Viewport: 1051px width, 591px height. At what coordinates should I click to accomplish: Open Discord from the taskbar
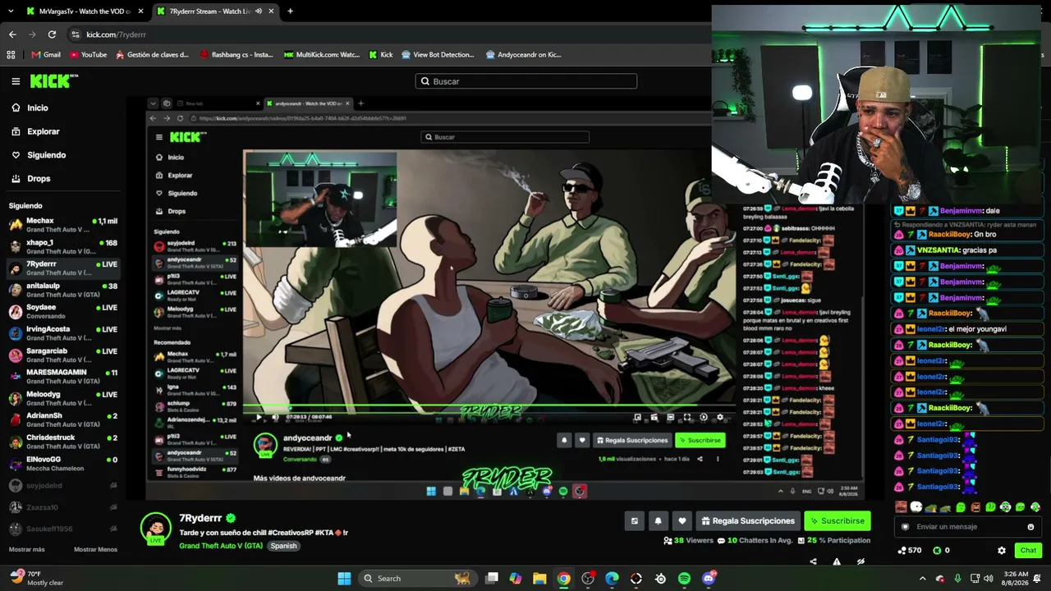[x=709, y=579]
